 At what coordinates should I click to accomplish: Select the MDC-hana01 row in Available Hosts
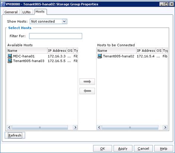[x=42, y=56]
